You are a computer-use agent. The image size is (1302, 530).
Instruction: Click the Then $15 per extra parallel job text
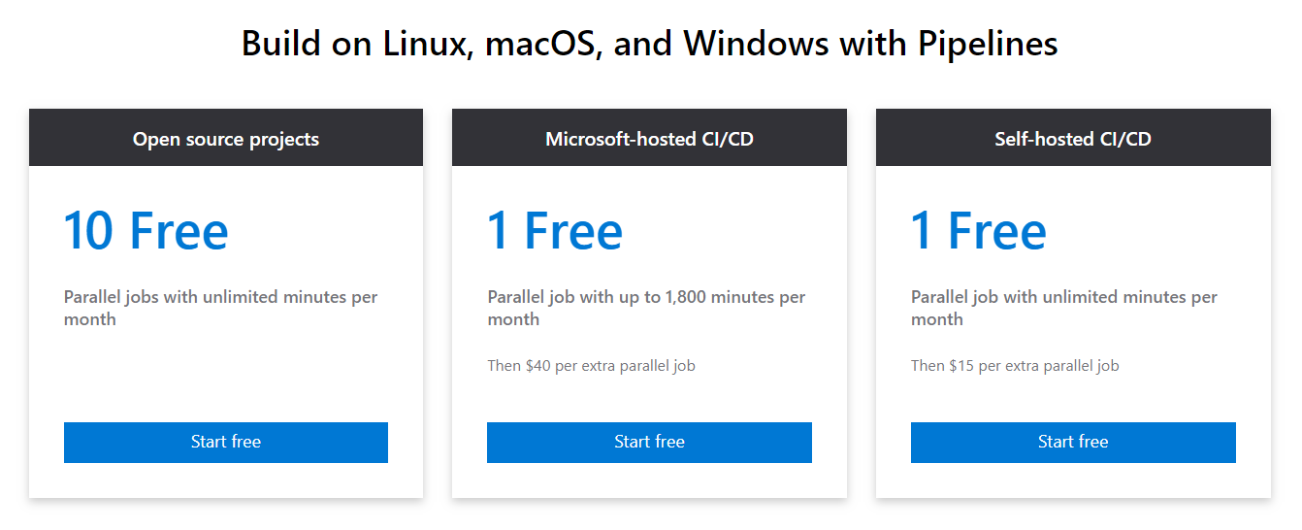coord(1014,366)
